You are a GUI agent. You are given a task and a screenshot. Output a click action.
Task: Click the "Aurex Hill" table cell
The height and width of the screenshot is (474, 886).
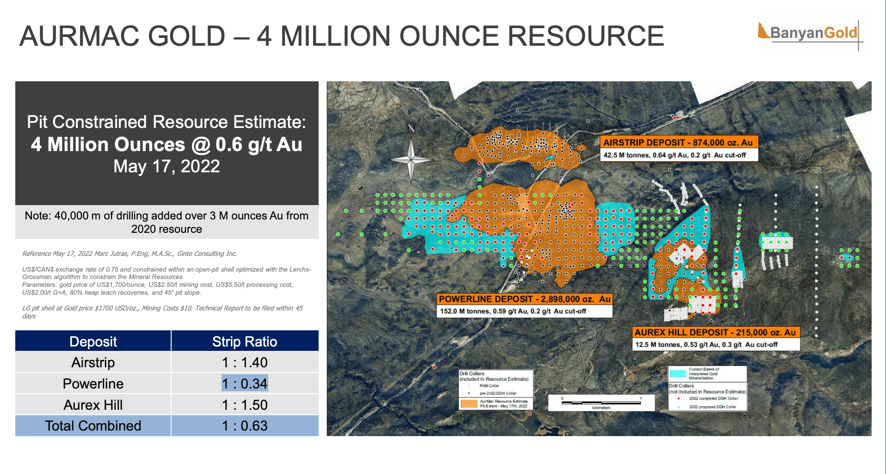[93, 405]
